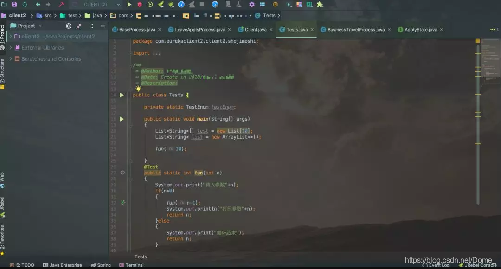501x269 pixels.
Task: Click the multicolored squares search toolbar icon
Action: tap(299, 5)
